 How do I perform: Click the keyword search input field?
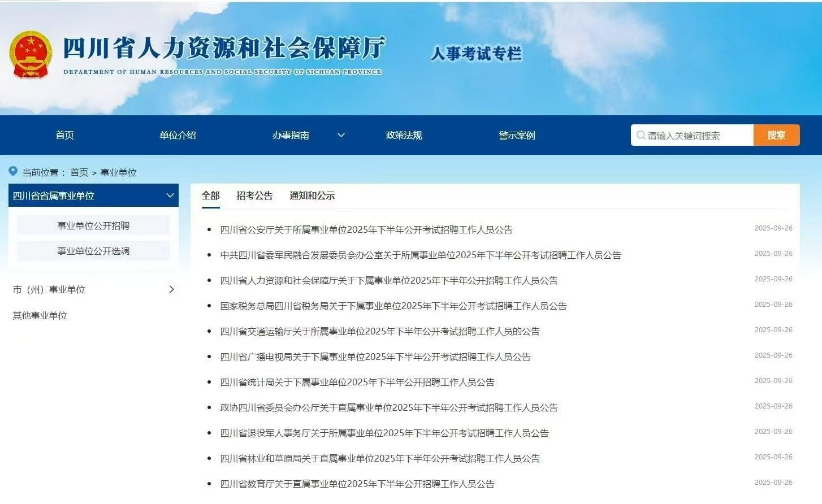pyautogui.click(x=695, y=135)
